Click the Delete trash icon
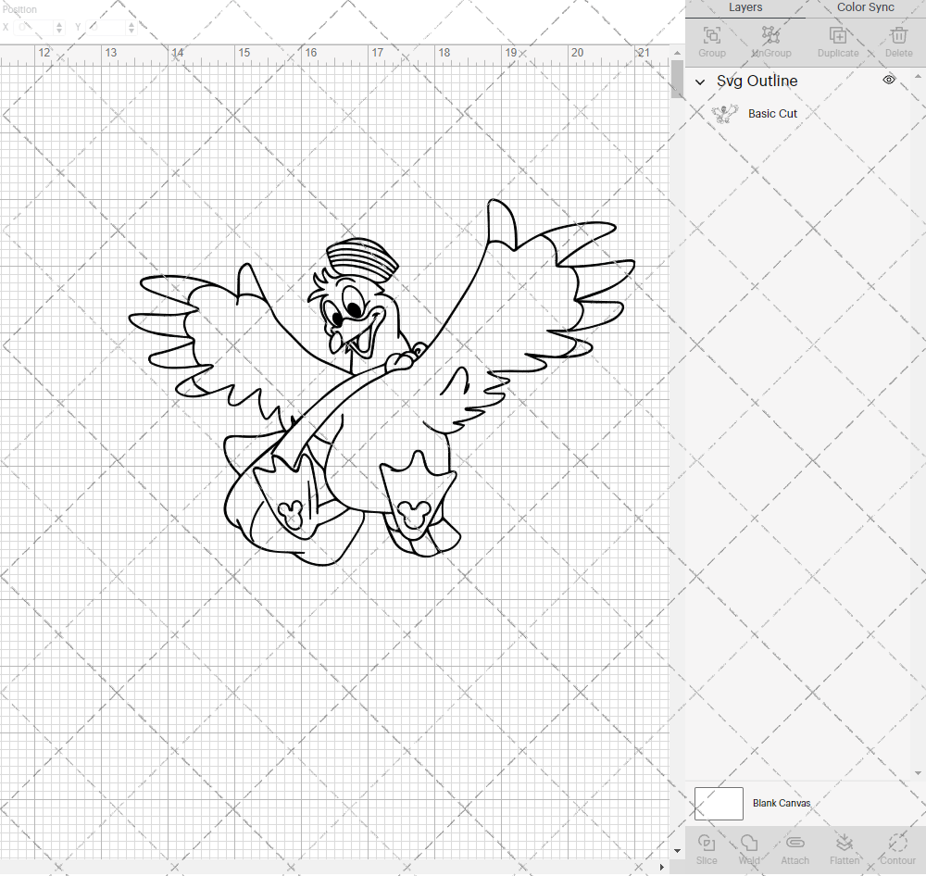The width and height of the screenshot is (926, 876). (898, 41)
